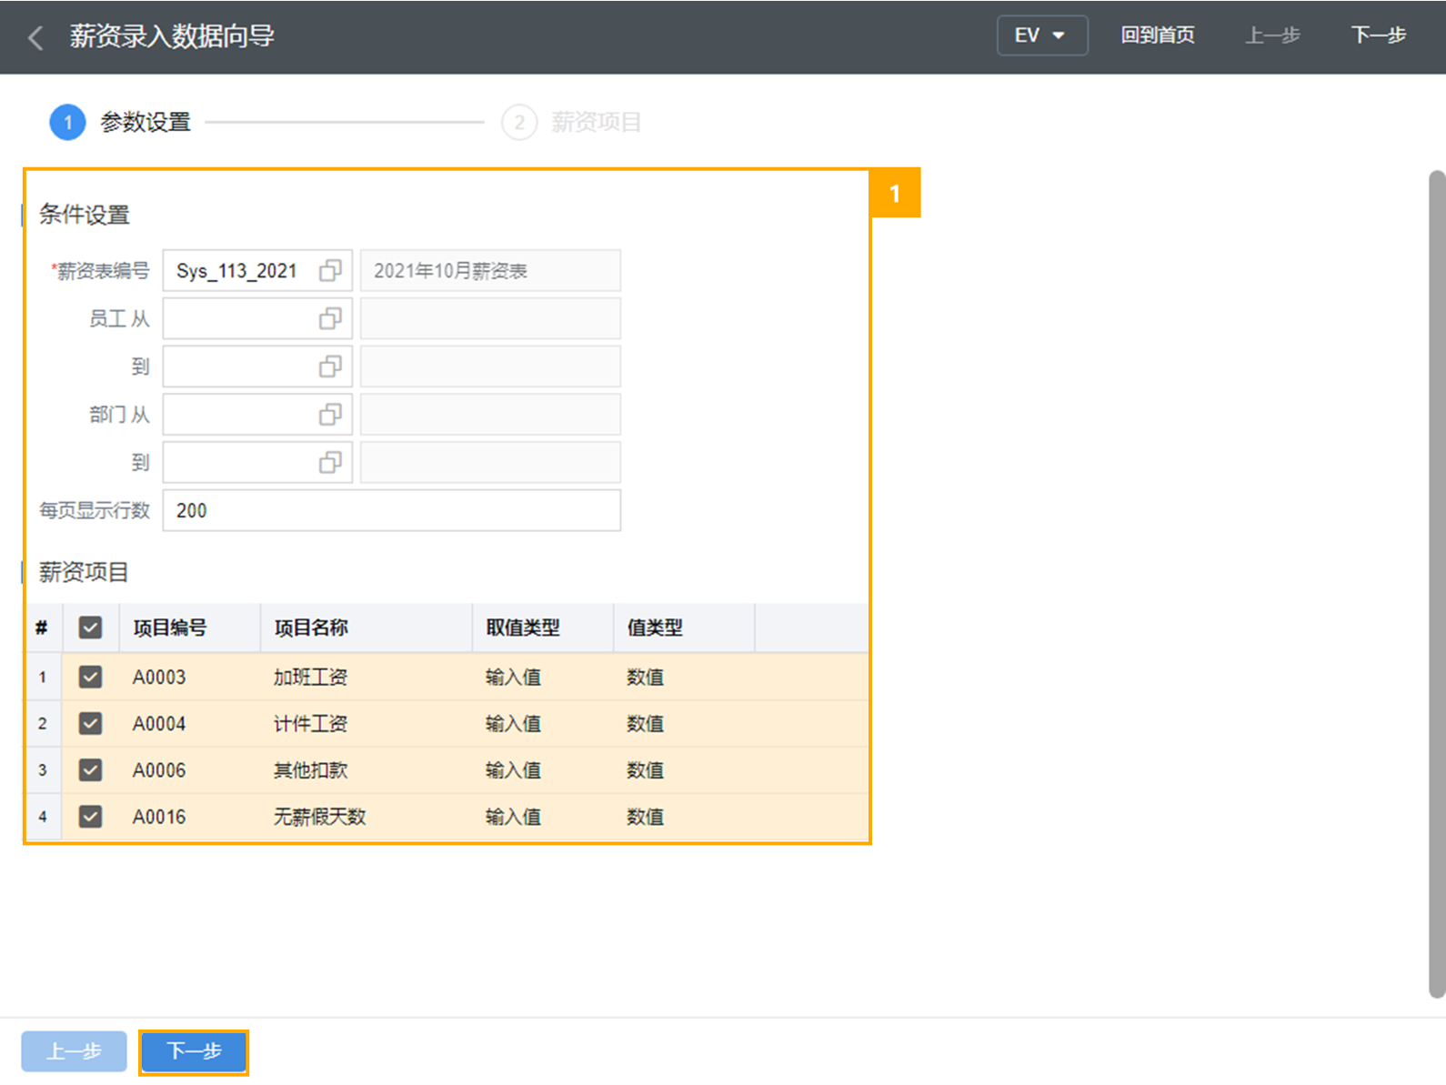Click the 计件工资 cell
1446x1085 pixels.
[x=367, y=723]
